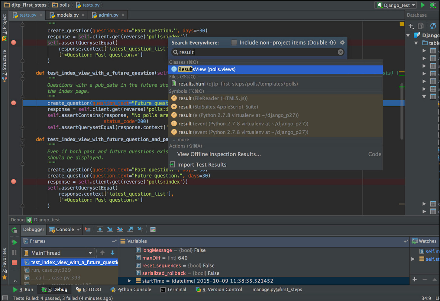The width and height of the screenshot is (440, 301).
Task: Toggle the breakpoint on the response line
Action: coord(13,182)
